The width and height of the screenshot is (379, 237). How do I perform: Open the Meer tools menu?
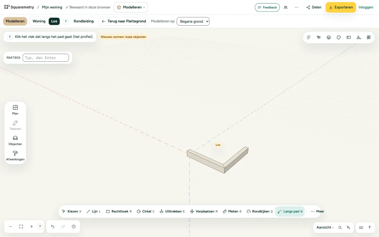tap(317, 211)
